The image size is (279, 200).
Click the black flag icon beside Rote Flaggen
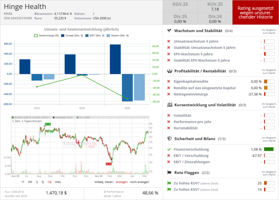point(169,173)
